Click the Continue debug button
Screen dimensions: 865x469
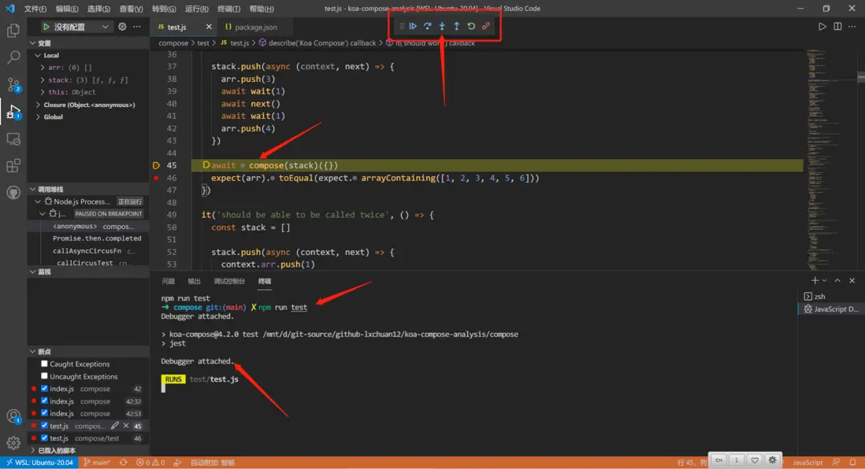[x=413, y=26]
